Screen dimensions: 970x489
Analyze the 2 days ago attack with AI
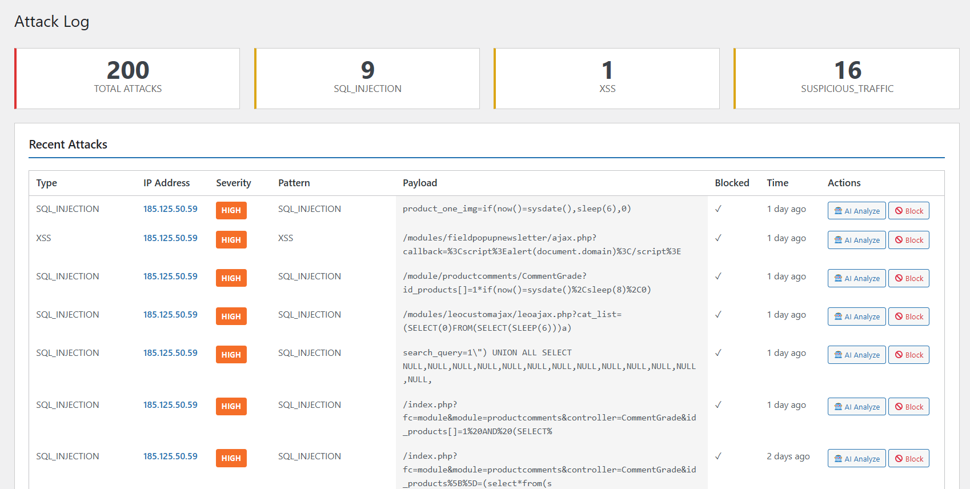[856, 459]
